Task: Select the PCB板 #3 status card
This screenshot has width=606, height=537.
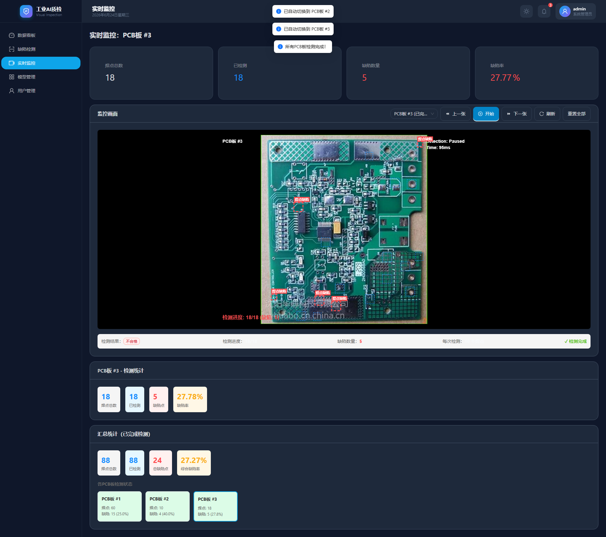Action: [x=216, y=506]
